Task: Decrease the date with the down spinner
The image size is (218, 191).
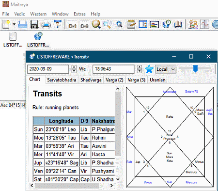Action: coord(74,71)
